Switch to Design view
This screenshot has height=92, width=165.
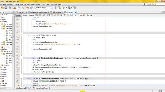(25, 15)
